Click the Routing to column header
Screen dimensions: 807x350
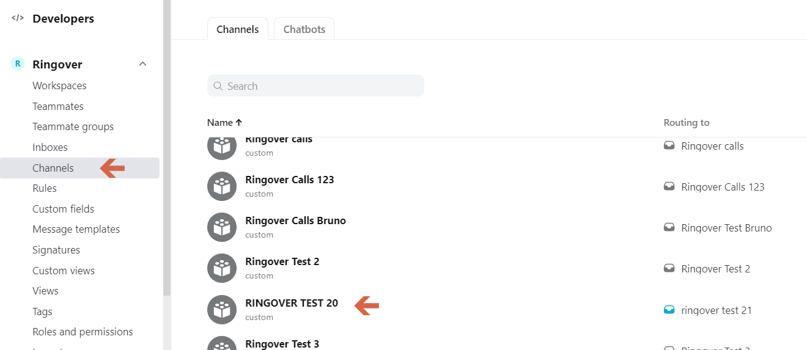687,123
